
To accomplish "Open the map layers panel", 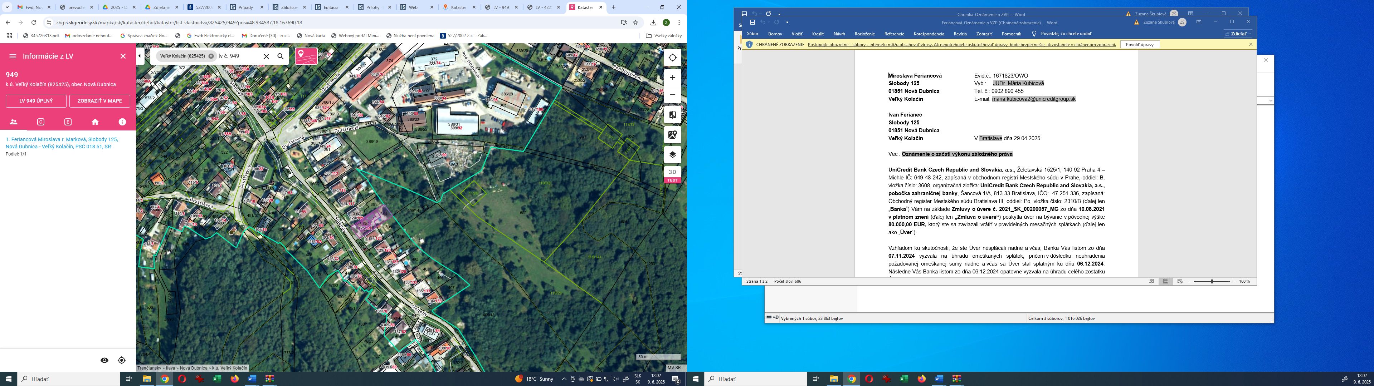I will click(672, 155).
